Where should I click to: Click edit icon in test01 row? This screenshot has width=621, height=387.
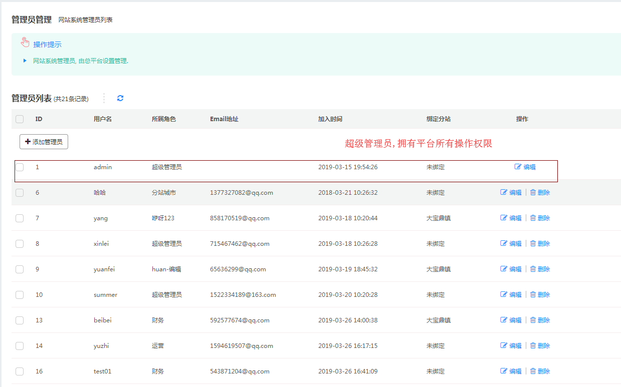(504, 371)
